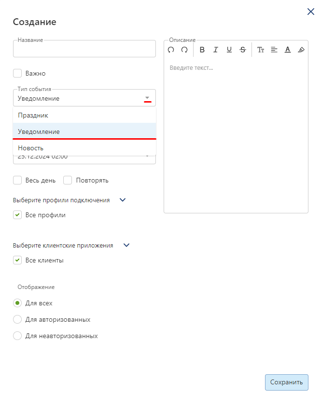Open the highlight color tool
The height and width of the screenshot is (393, 321).
coord(301,50)
